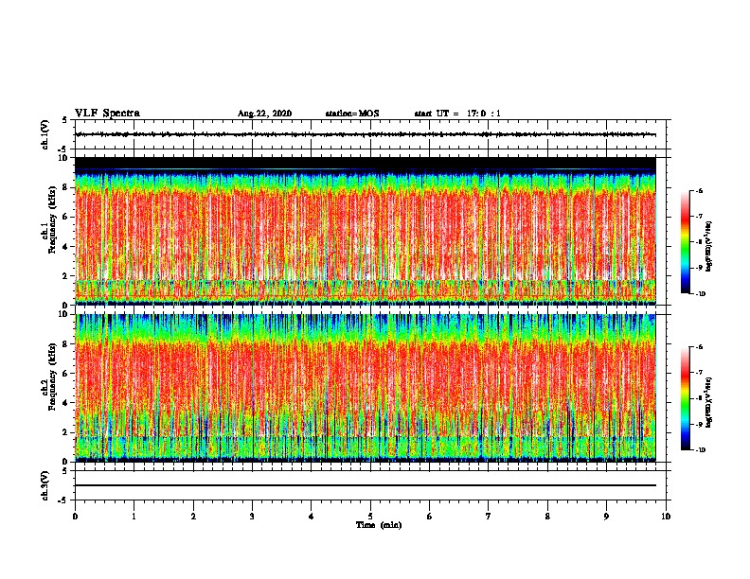
Task: Select the "Aug.22, 2020" date text
Action: point(264,114)
